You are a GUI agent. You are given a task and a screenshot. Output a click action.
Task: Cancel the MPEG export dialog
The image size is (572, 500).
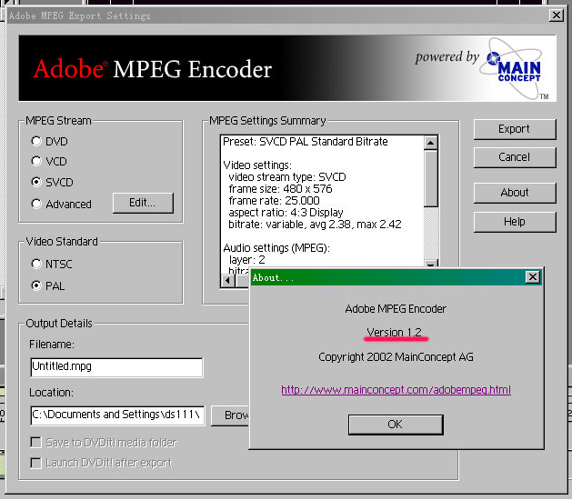click(x=515, y=157)
